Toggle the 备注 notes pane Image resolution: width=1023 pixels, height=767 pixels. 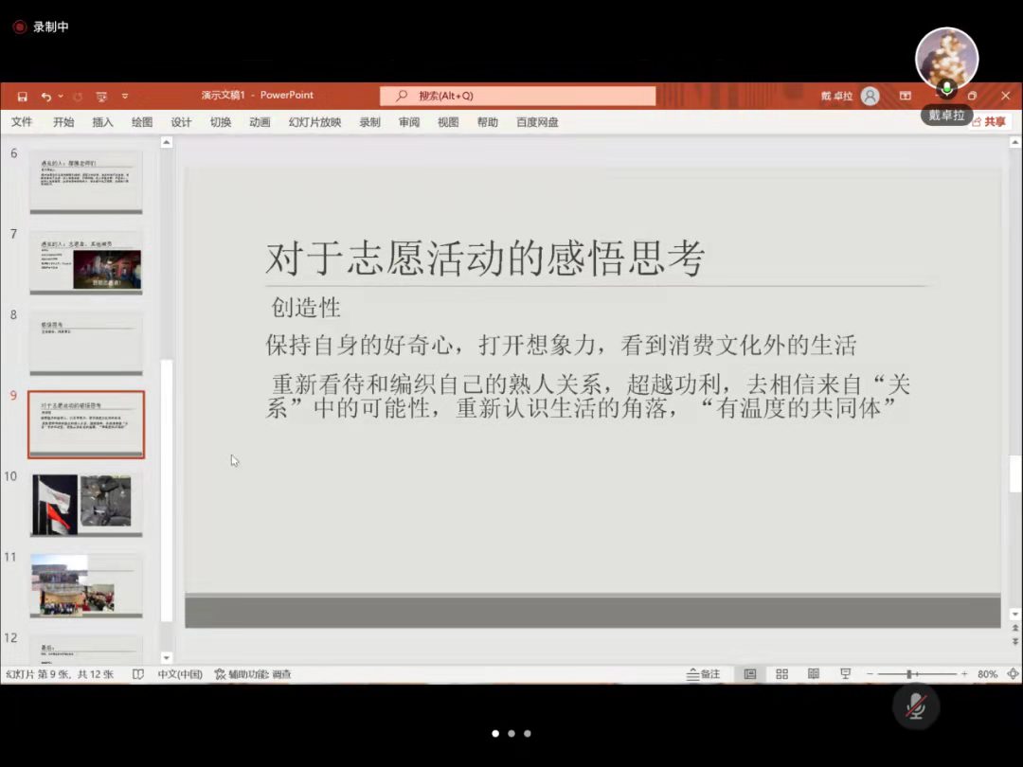[x=703, y=674]
